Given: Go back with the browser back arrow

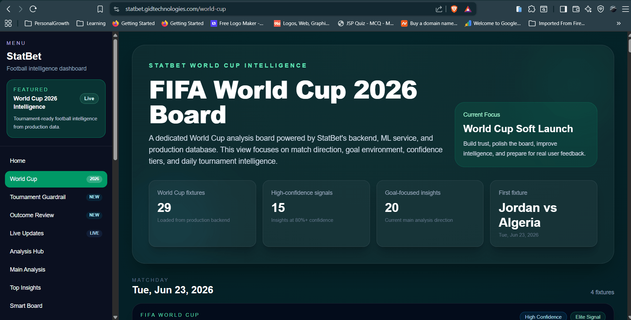Looking at the screenshot, I should (x=9, y=9).
